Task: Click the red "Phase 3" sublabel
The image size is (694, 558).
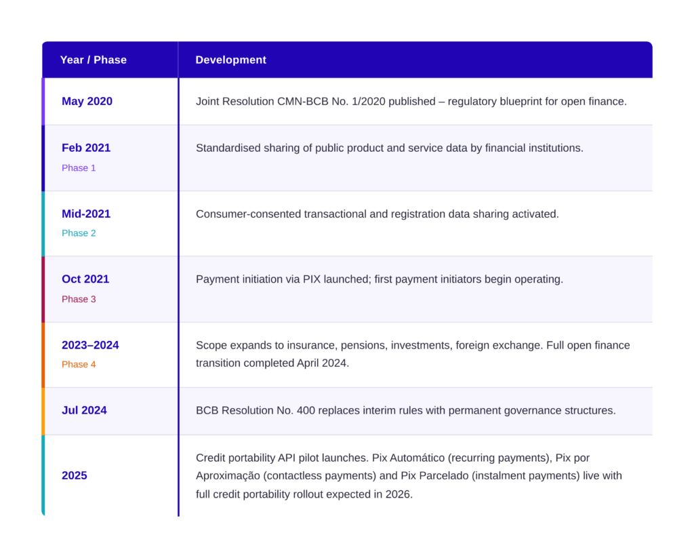Action: pyautogui.click(x=79, y=299)
